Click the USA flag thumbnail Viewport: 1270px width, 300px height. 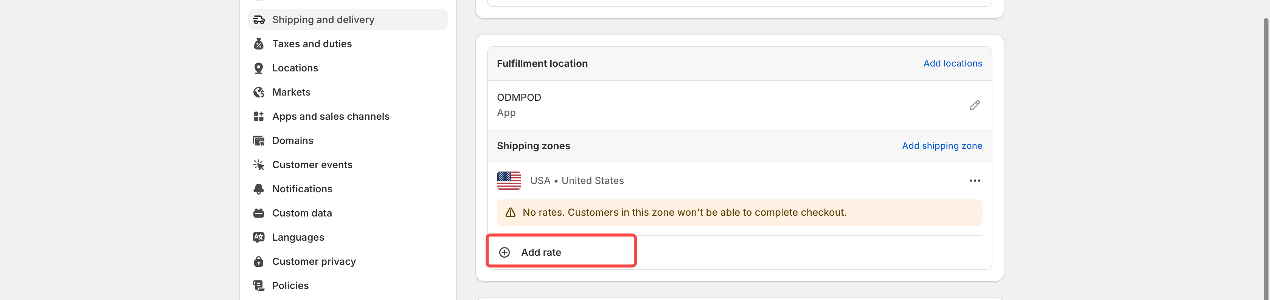(x=509, y=181)
